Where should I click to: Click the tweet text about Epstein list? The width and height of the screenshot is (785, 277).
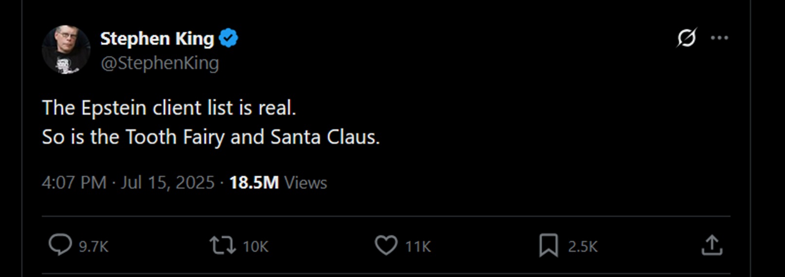click(211, 122)
